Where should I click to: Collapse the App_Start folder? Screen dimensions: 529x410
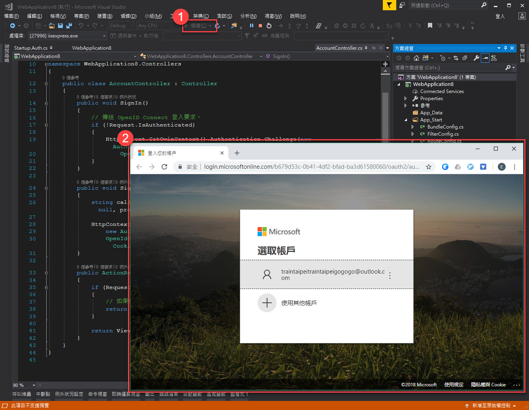click(405, 120)
